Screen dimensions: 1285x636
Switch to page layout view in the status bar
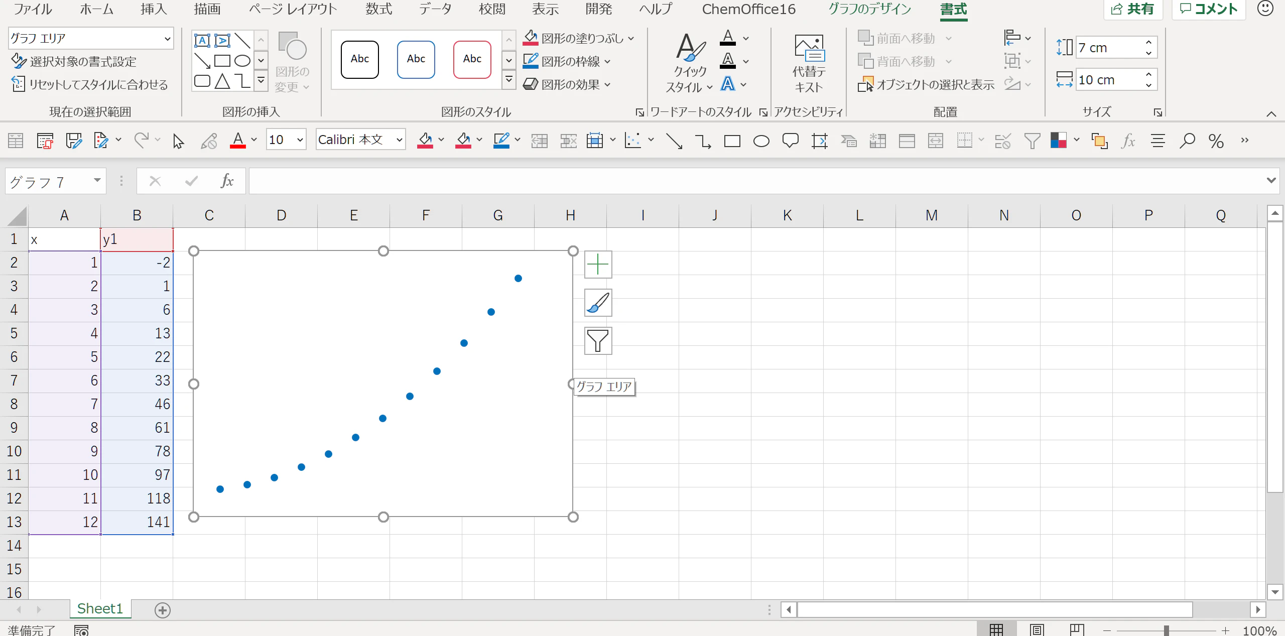1037,629
